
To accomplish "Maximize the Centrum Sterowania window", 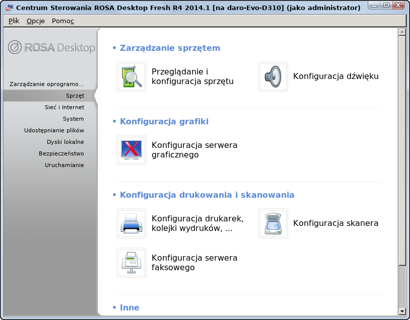I will [x=386, y=5].
